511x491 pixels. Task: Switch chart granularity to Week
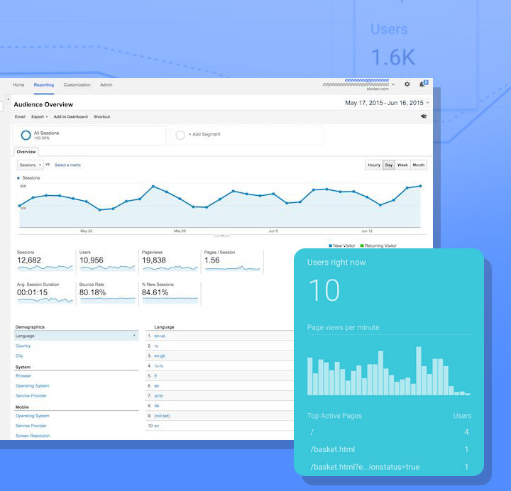(402, 165)
